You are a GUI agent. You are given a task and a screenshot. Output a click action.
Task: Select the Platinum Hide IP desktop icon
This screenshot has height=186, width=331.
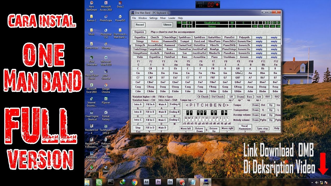(106, 143)
